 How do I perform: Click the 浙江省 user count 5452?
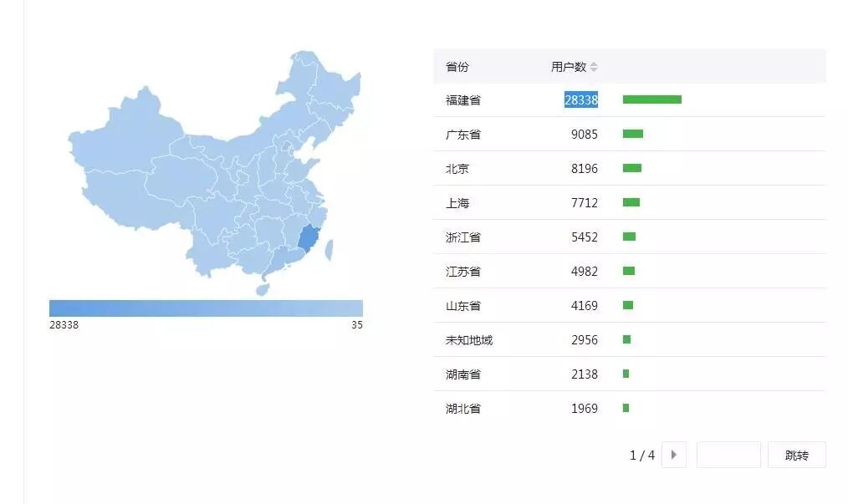coord(584,237)
